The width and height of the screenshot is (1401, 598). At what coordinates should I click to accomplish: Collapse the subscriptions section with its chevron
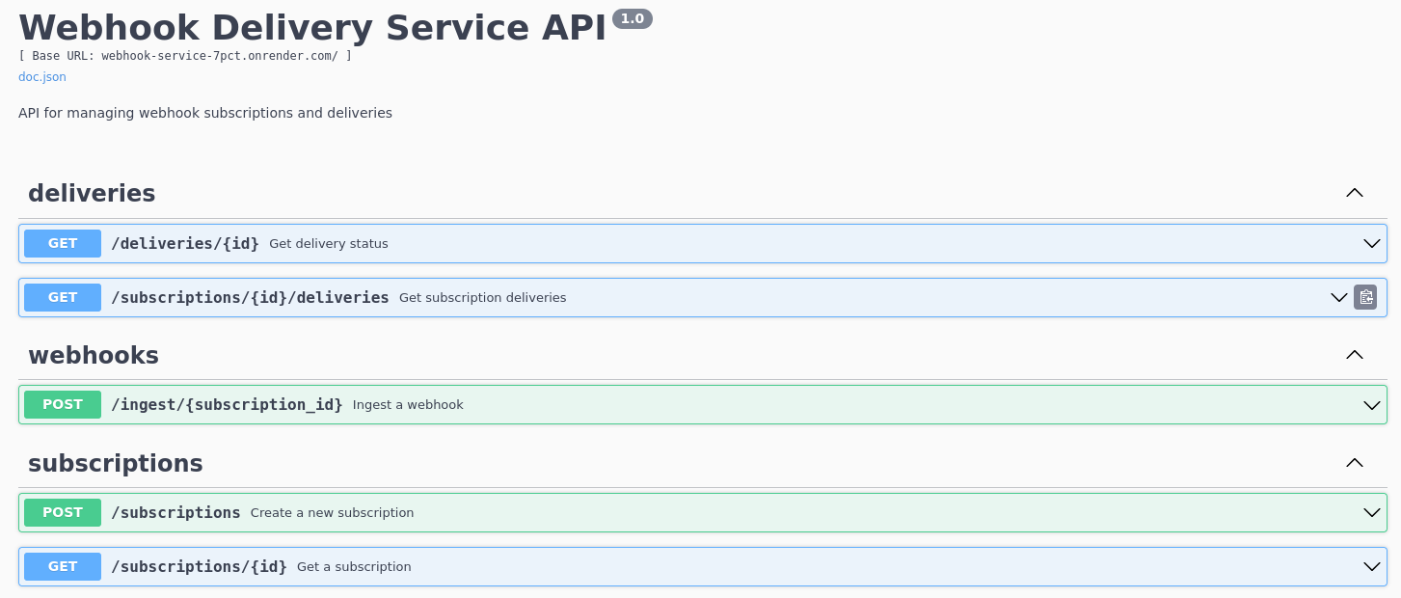(x=1353, y=463)
